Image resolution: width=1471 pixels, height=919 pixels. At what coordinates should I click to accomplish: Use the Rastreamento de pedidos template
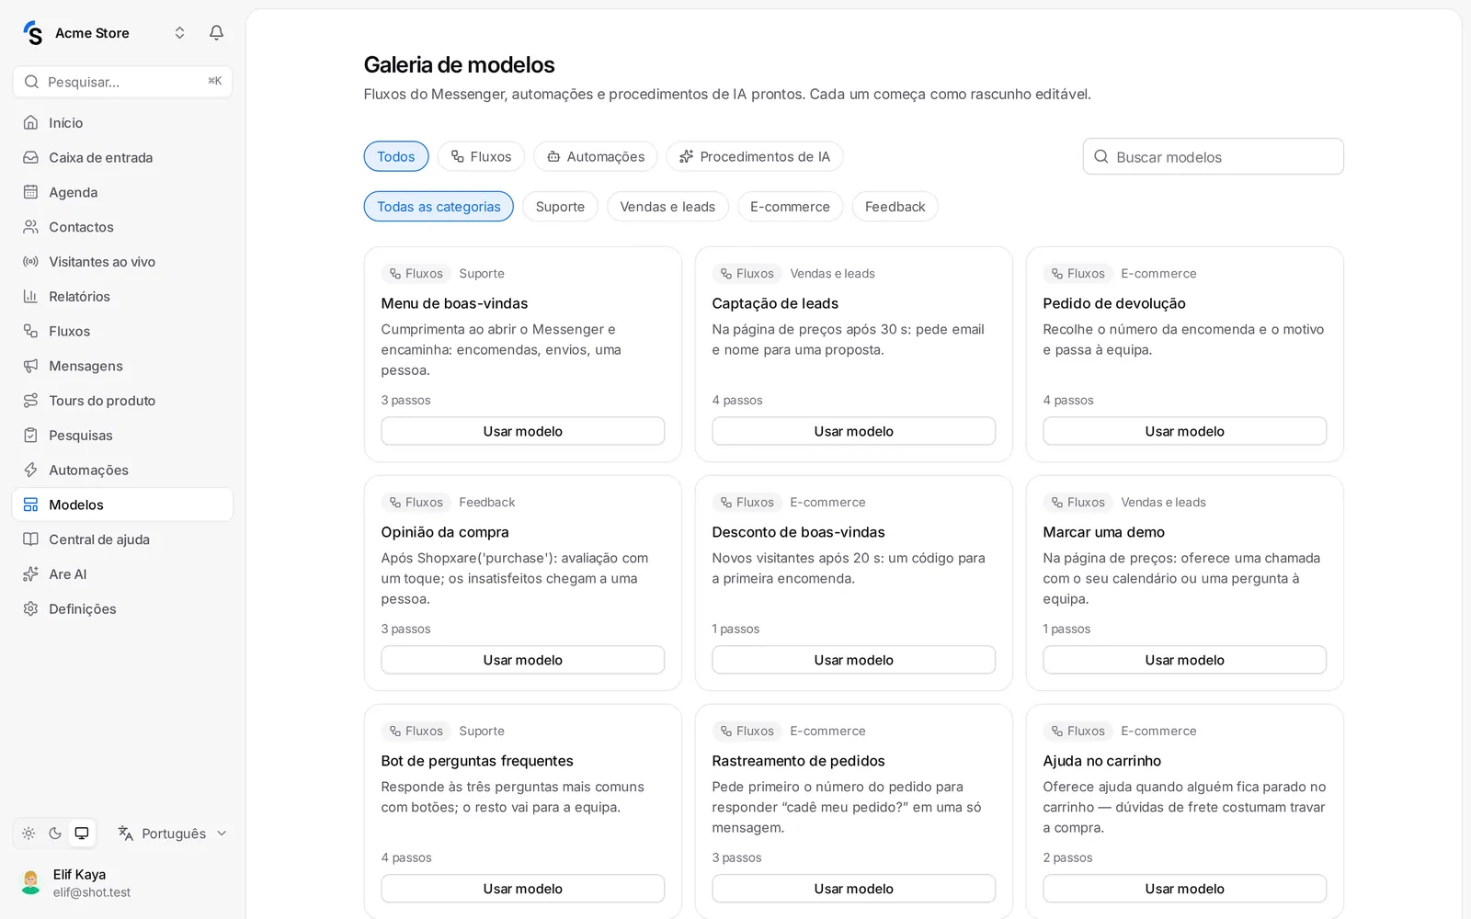pos(854,889)
